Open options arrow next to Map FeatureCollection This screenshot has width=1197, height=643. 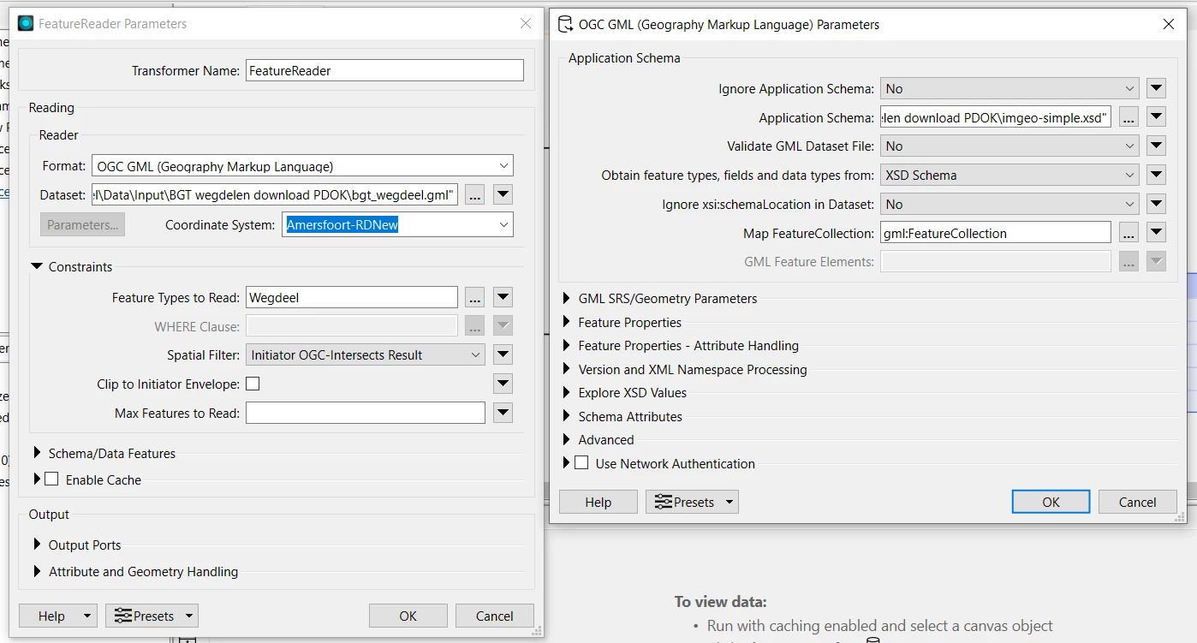tap(1157, 233)
